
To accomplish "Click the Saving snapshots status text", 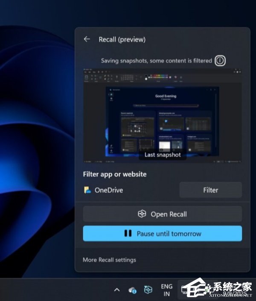I will pos(156,61).
